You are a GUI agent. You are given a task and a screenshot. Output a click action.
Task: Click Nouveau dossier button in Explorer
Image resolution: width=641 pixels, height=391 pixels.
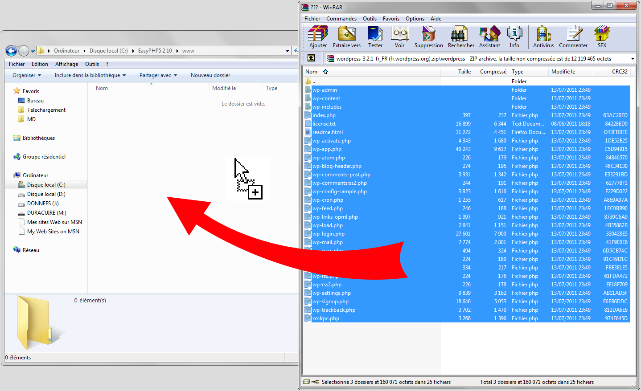(210, 75)
